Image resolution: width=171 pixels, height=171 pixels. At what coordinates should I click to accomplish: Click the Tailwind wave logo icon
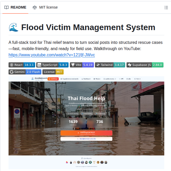(x=98, y=65)
